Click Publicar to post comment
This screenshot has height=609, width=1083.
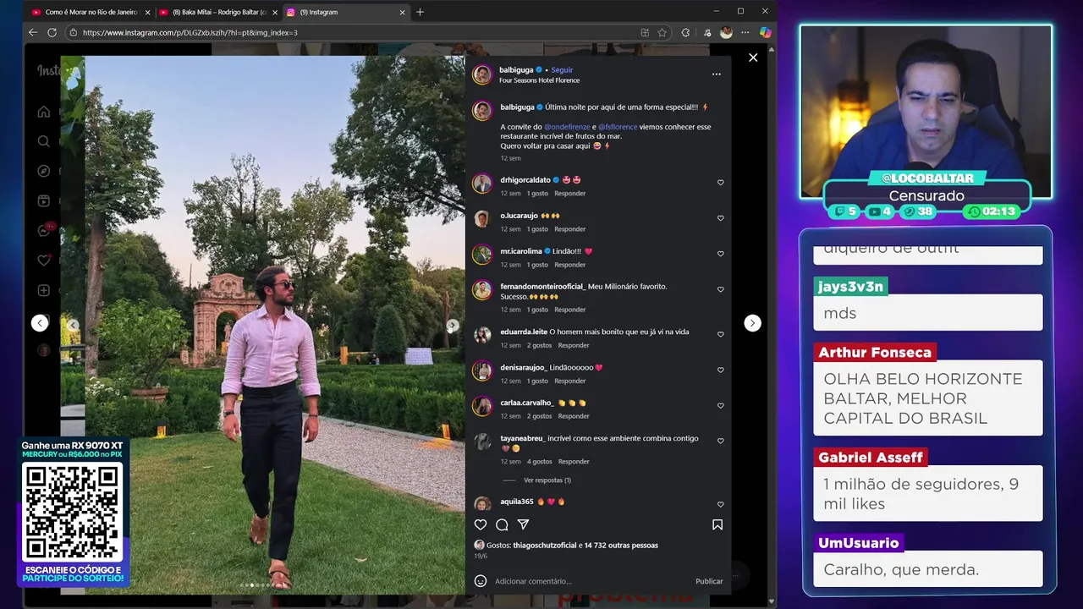point(709,581)
